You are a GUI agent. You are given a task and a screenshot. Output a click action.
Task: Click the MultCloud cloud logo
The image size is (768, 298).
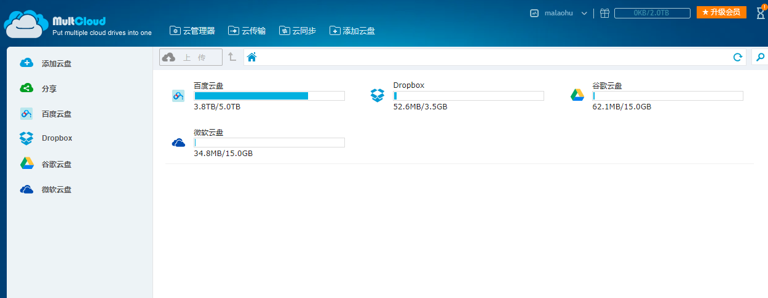[x=26, y=25]
